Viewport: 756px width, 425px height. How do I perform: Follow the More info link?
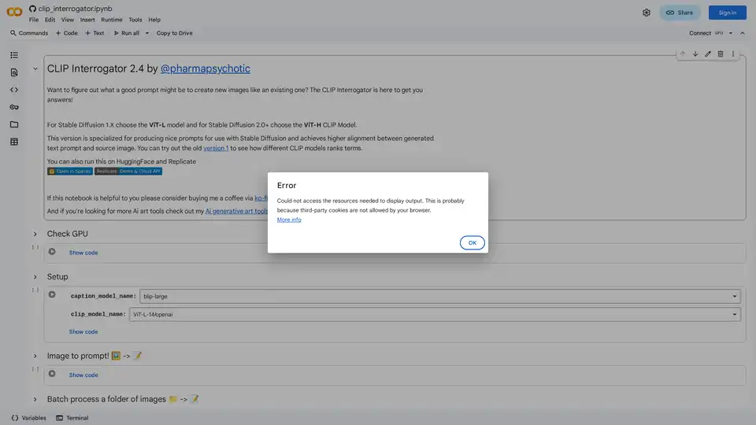(x=289, y=220)
